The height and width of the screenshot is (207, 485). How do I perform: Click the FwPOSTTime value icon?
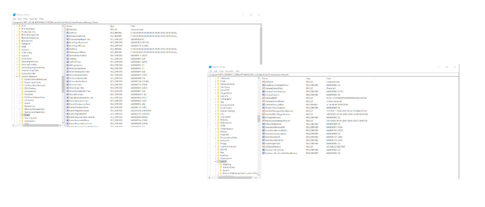click(x=68, y=62)
